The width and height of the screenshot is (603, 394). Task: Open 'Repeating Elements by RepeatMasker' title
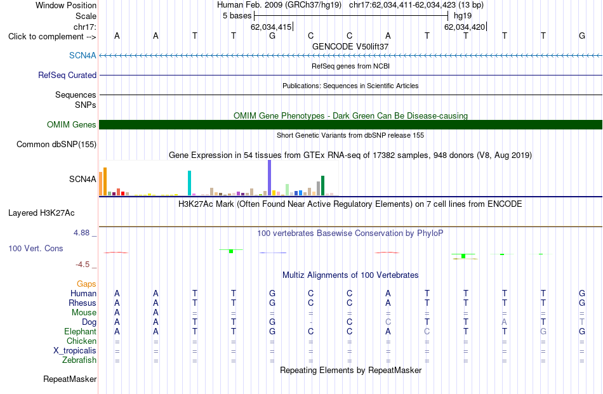coord(350,370)
